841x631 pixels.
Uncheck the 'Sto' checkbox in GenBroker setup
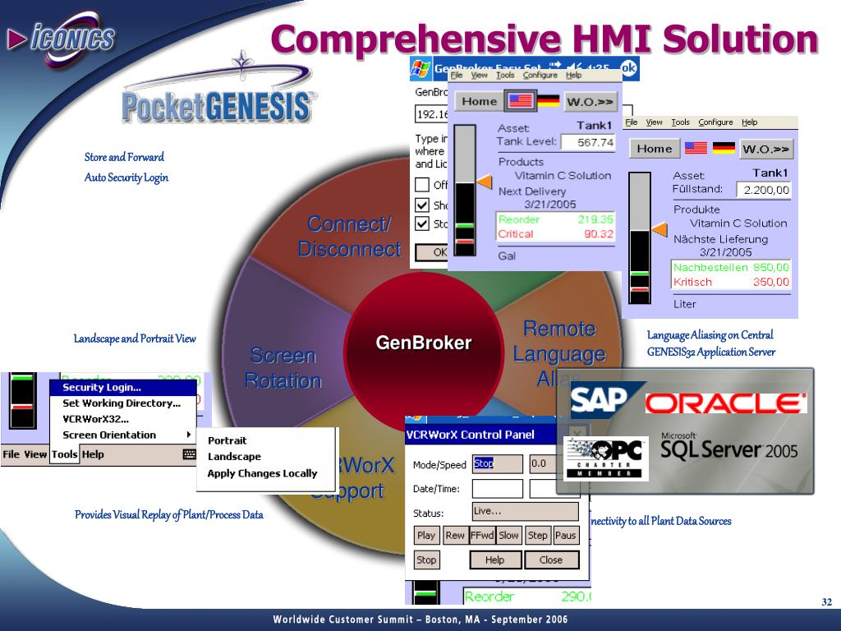coord(422,223)
